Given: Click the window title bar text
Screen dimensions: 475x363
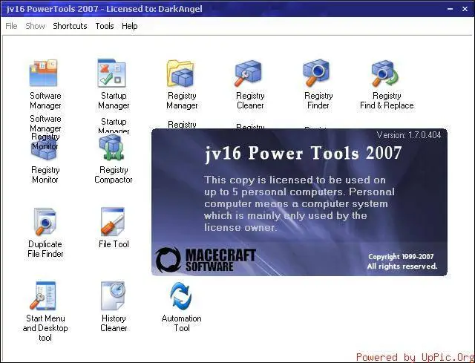Looking at the screenshot, I should pos(104,9).
